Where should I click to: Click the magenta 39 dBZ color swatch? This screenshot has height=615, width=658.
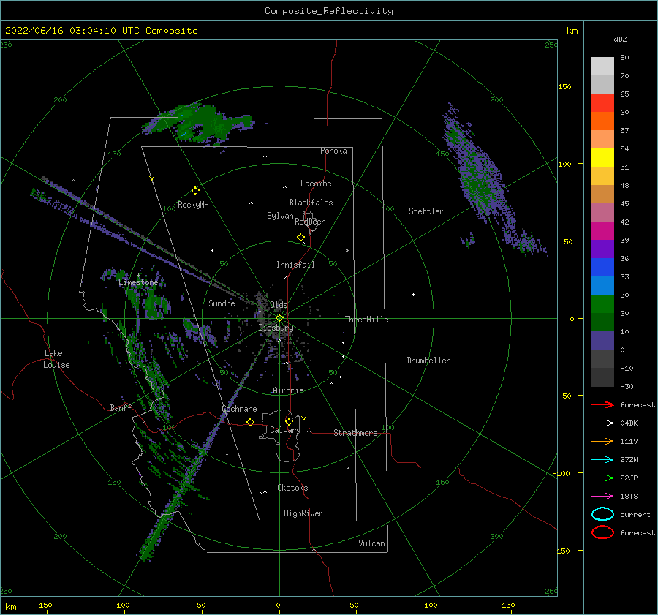(602, 231)
